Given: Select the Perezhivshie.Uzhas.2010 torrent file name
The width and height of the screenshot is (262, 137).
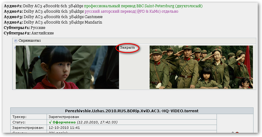Looking at the screenshot, I should click(132, 111).
